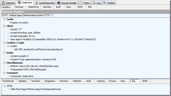This screenshot has width=171, height=96.
Task: Open the response ImageView tab
Action: point(50,81)
